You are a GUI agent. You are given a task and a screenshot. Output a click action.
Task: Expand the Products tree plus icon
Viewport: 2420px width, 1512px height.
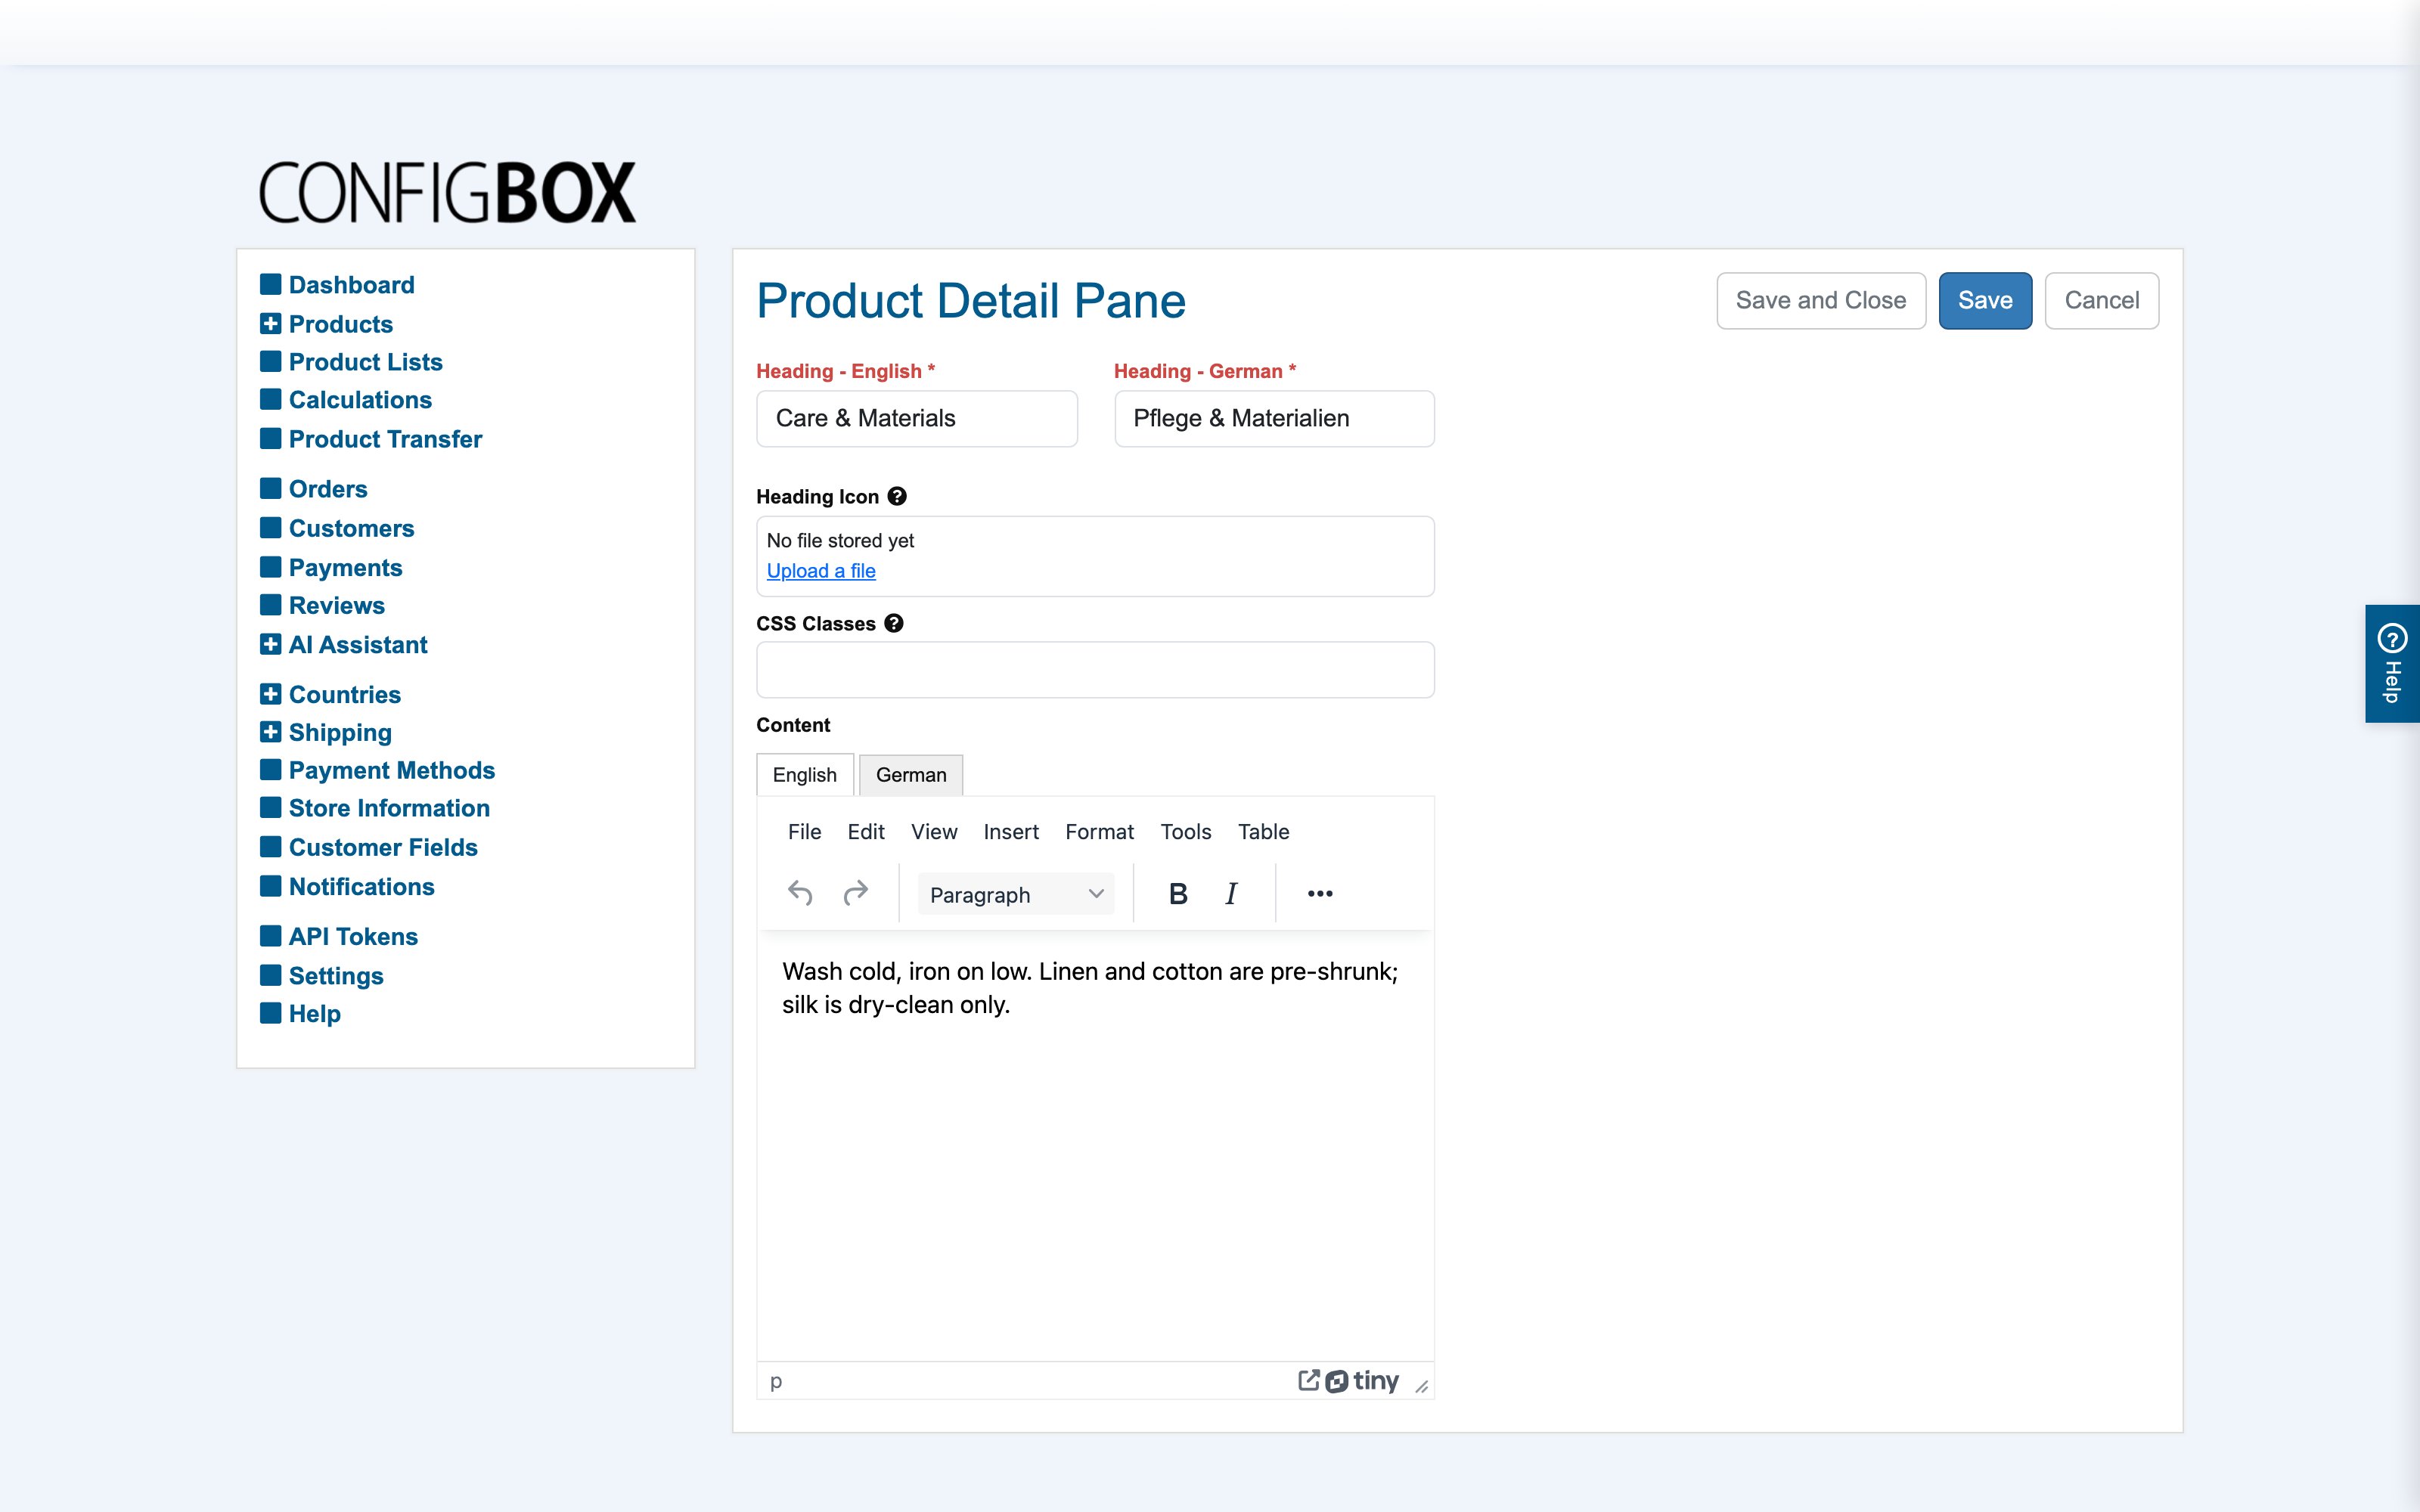(270, 323)
